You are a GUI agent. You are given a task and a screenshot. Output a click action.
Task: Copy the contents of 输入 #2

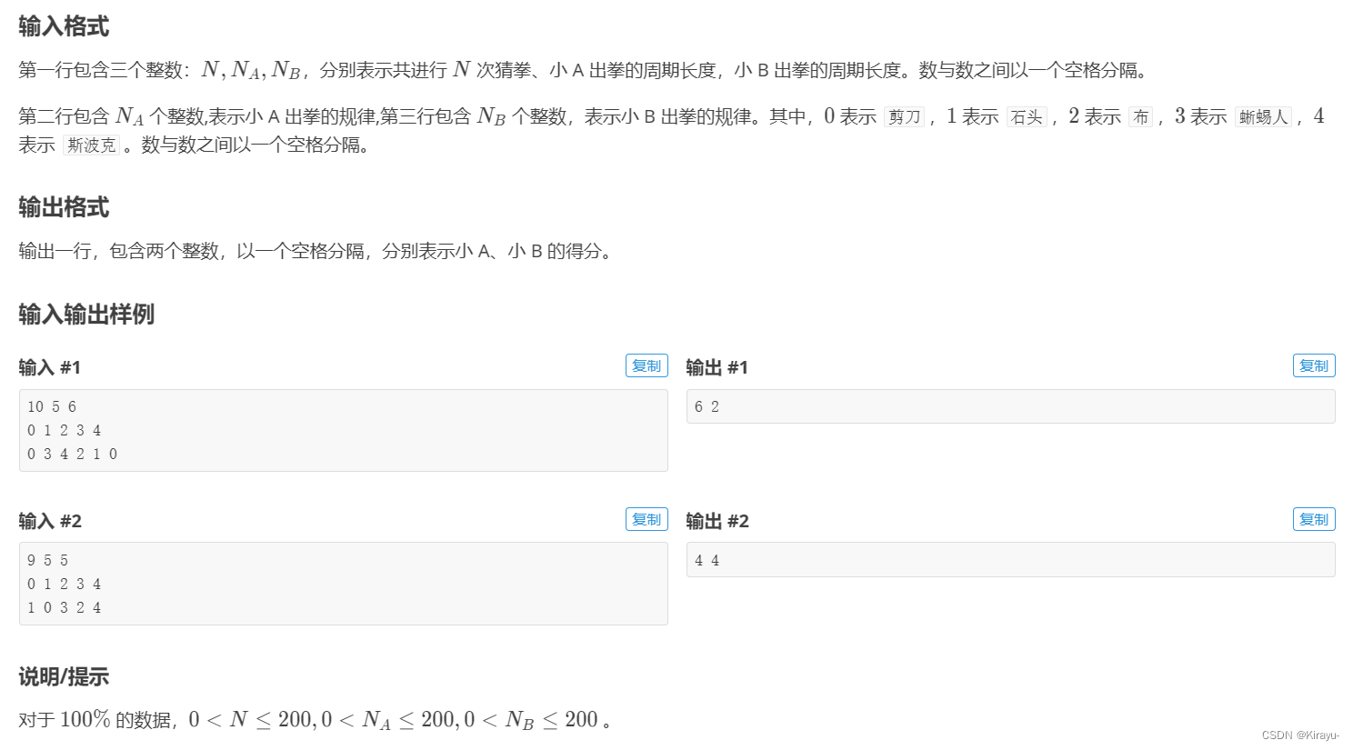646,519
